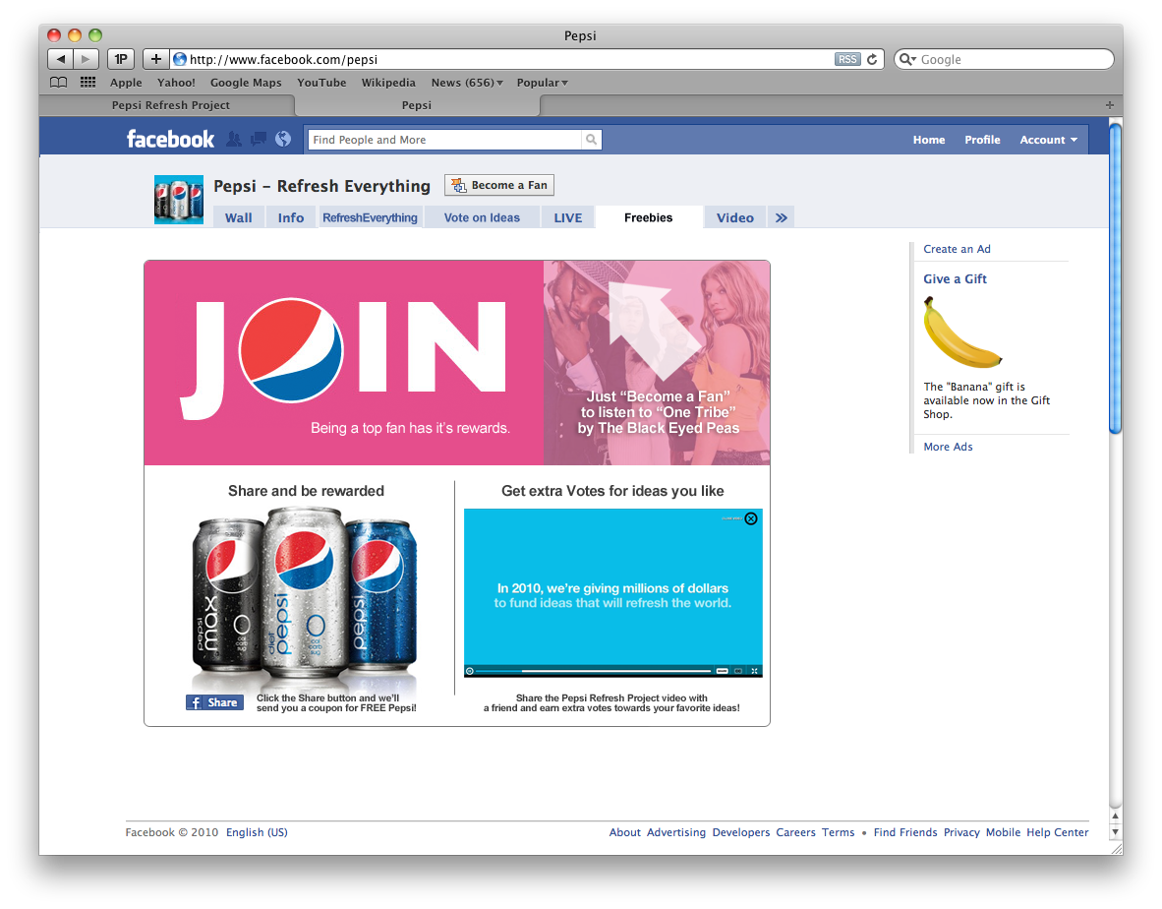Click the More Ads link
Screen dimensions: 1162x909
click(x=948, y=447)
